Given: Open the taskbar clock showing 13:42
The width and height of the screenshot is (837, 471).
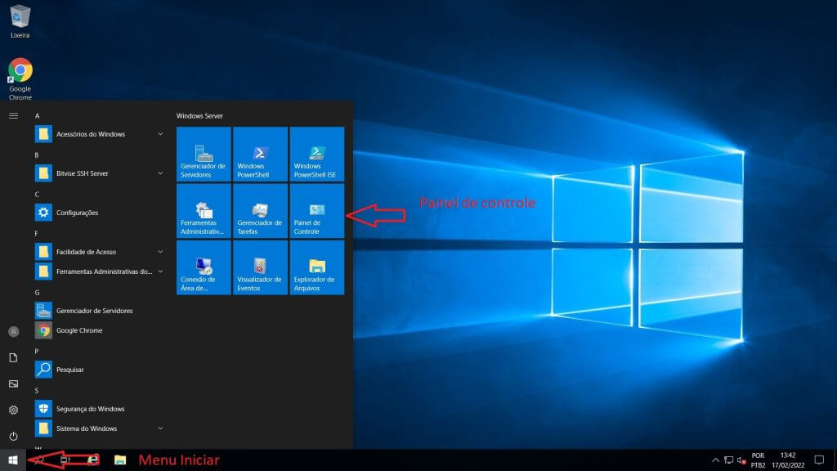Looking at the screenshot, I should coord(788,460).
